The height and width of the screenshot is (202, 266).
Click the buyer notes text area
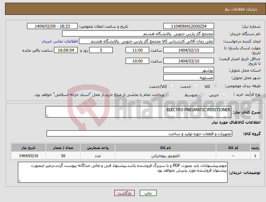tap(123, 172)
